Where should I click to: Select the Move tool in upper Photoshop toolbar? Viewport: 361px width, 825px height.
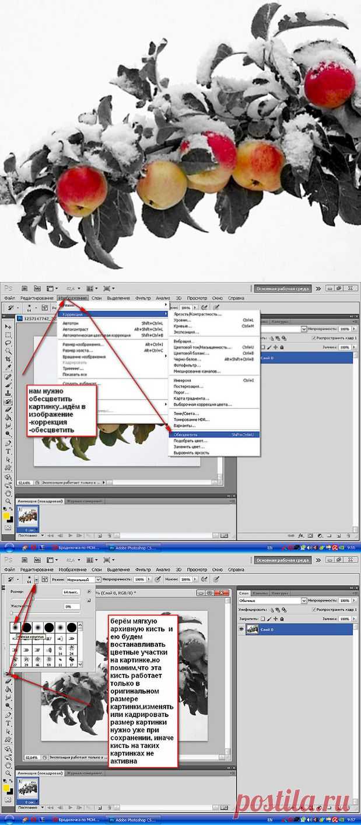(9, 326)
